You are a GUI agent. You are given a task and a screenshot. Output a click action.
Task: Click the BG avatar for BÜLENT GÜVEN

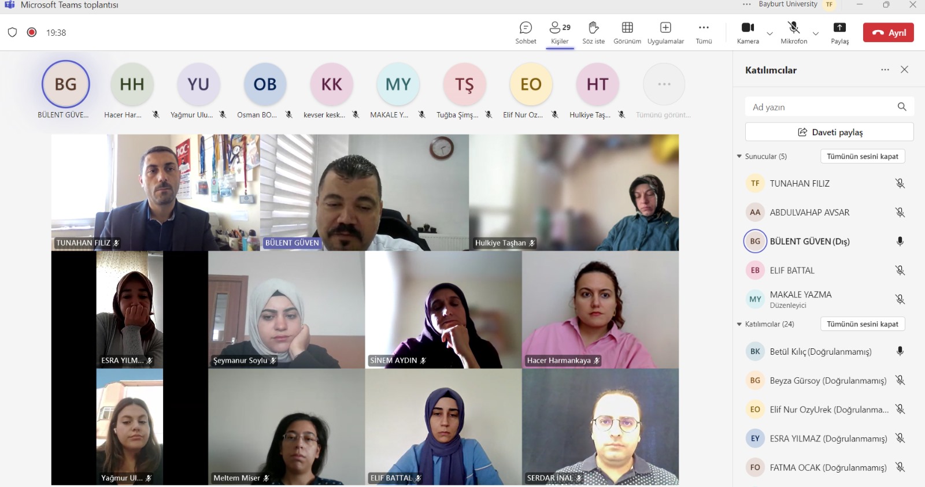tap(66, 84)
